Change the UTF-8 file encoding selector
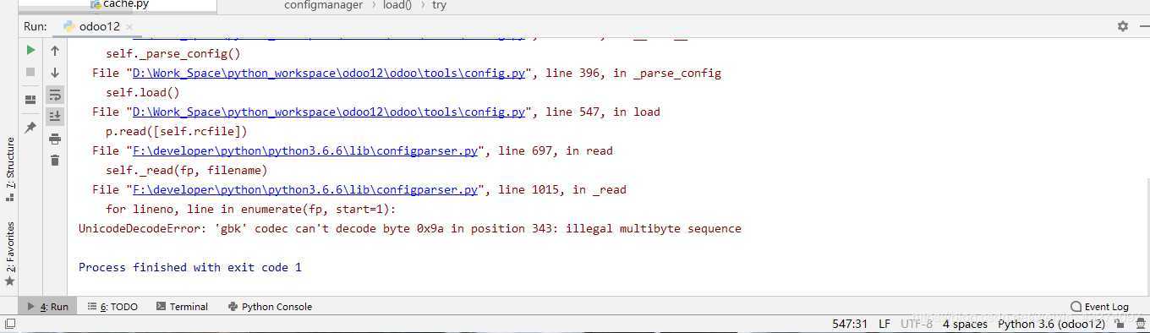This screenshot has width=1150, height=333. (917, 324)
